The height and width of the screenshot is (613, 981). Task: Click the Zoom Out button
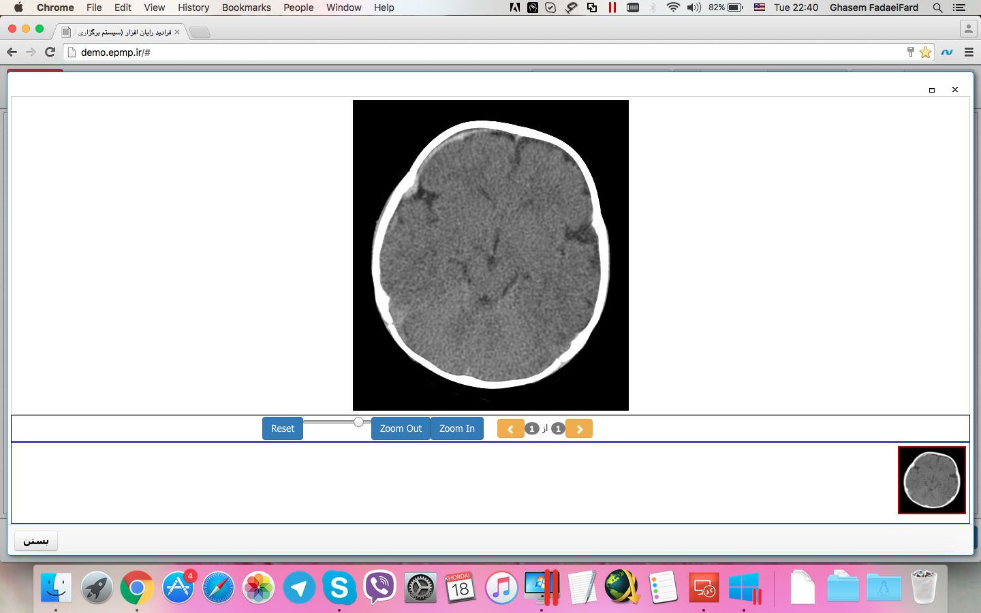[401, 428]
